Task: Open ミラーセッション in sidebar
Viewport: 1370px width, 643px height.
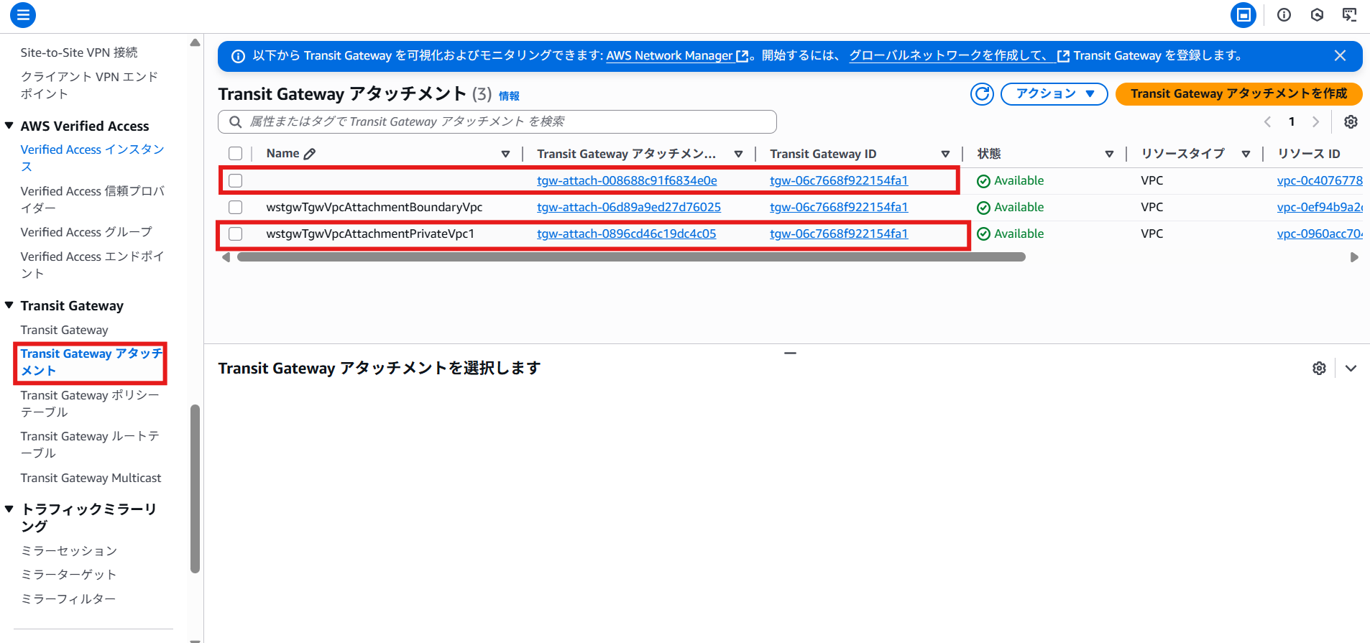Action: (69, 551)
